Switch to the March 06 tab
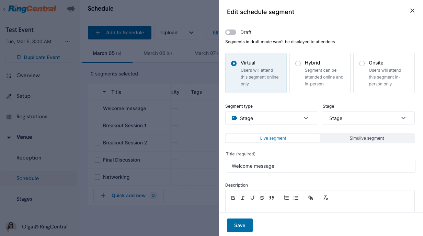423x236 pixels. pyautogui.click(x=158, y=53)
